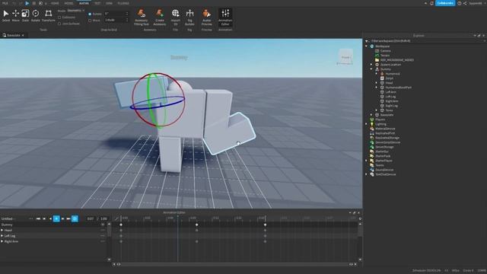Toggle the Rotate snap checkbox
The height and width of the screenshot is (274, 487).
[x=90, y=14]
